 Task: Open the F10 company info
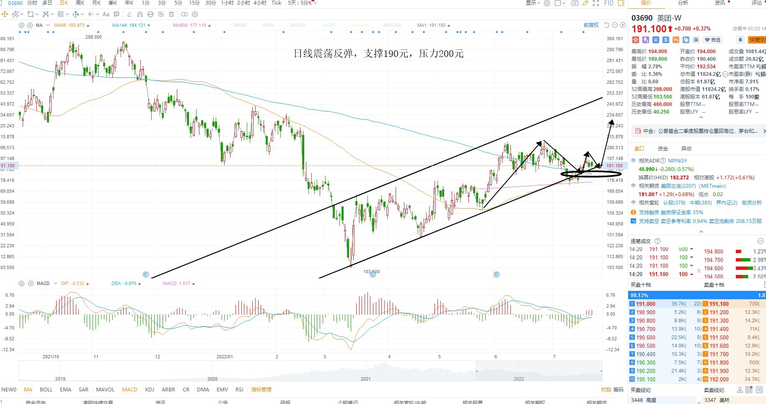(609, 3)
